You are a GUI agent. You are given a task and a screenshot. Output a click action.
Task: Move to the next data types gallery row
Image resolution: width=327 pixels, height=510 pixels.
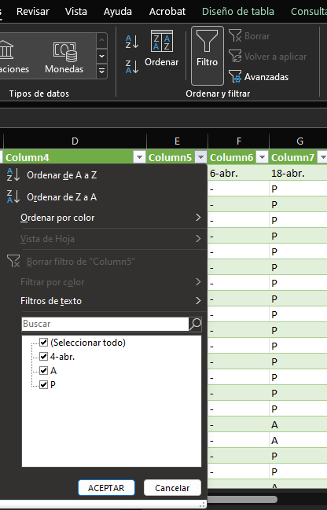pyautogui.click(x=102, y=56)
